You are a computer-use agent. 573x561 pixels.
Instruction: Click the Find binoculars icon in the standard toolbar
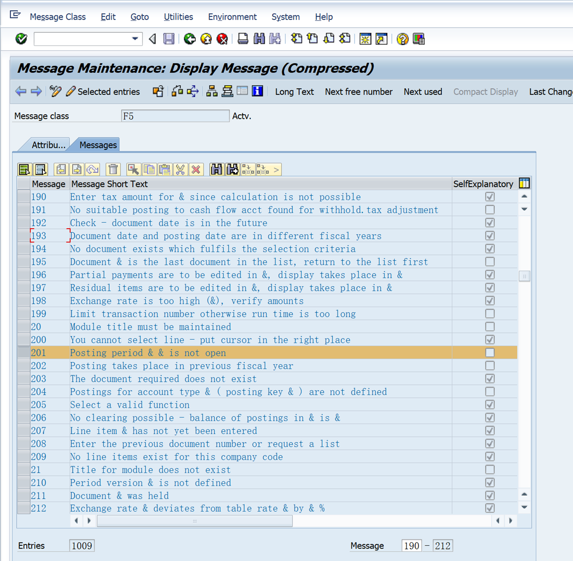point(259,39)
